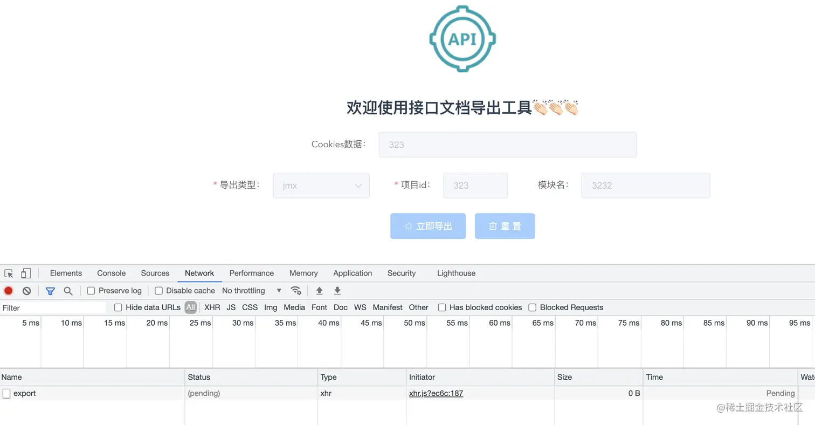Viewport: 815px width, 425px height.
Task: Sort by the Status column header
Action: (x=251, y=377)
